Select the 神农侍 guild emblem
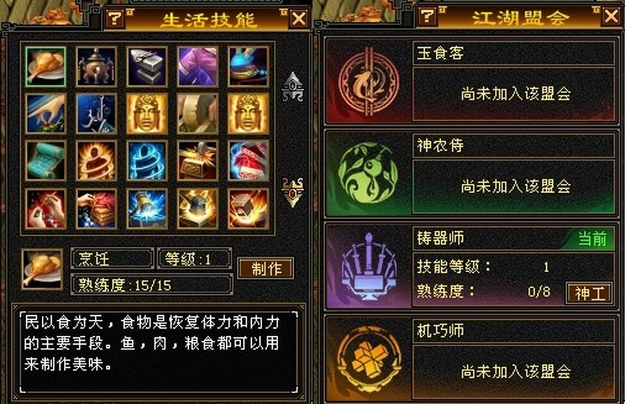625x404 pixels. coord(368,172)
